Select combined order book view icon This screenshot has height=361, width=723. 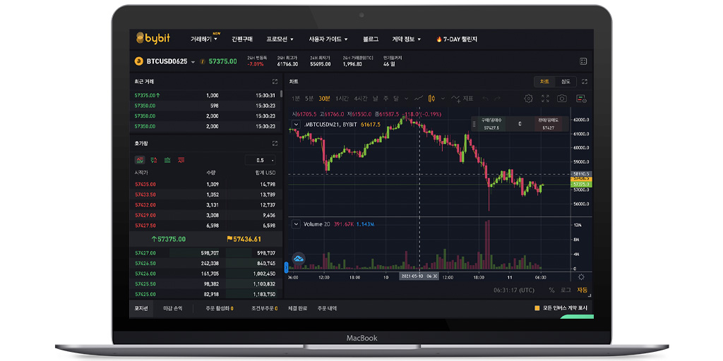(140, 160)
